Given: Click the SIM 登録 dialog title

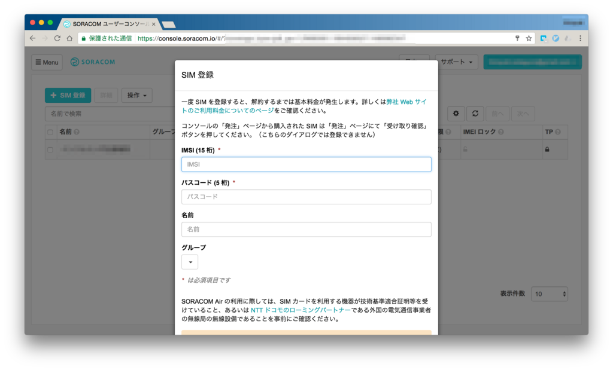Looking at the screenshot, I should [198, 75].
